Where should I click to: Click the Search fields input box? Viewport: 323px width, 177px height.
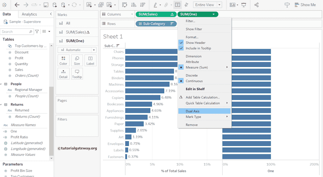pyautogui.click(x=16, y=31)
